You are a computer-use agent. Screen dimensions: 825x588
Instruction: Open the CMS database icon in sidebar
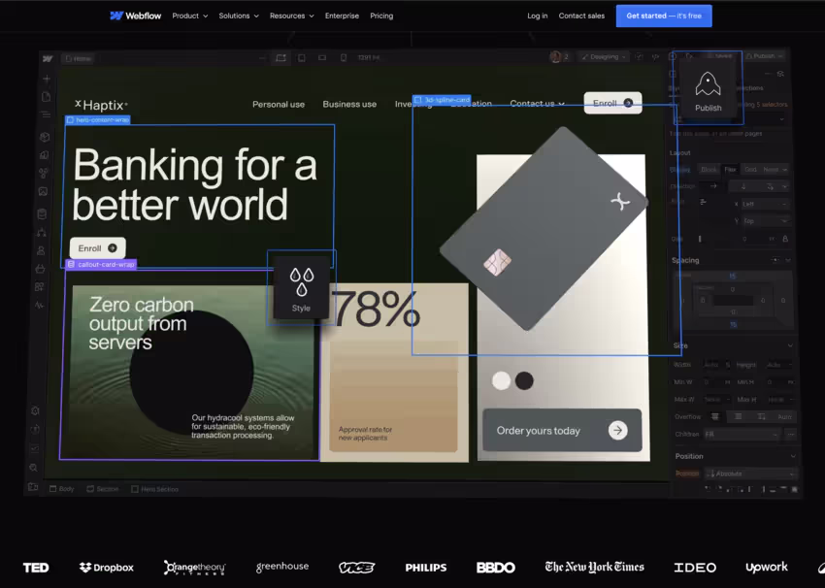42,214
